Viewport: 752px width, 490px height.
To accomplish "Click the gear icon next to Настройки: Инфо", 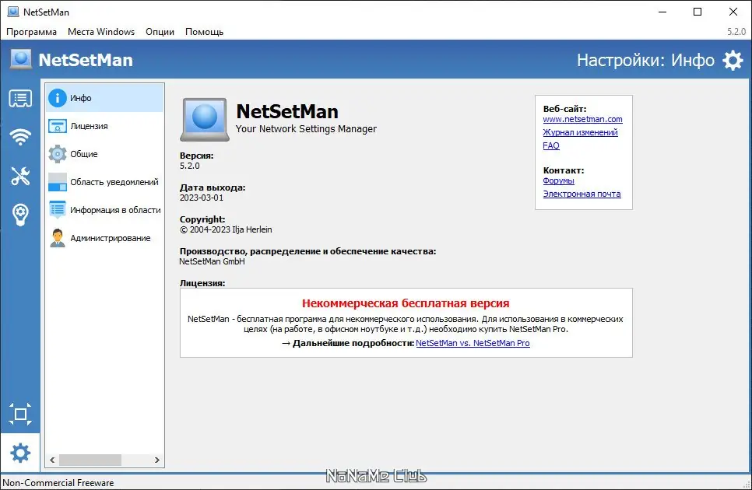I will (x=733, y=61).
